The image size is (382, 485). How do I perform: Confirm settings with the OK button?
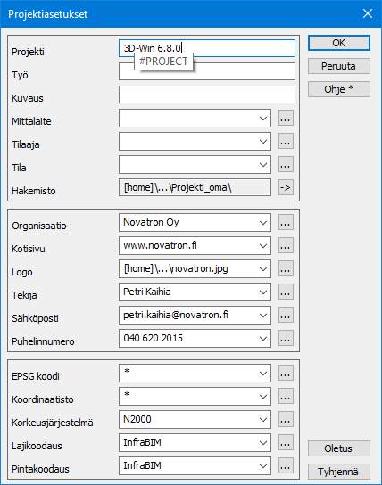(338, 43)
